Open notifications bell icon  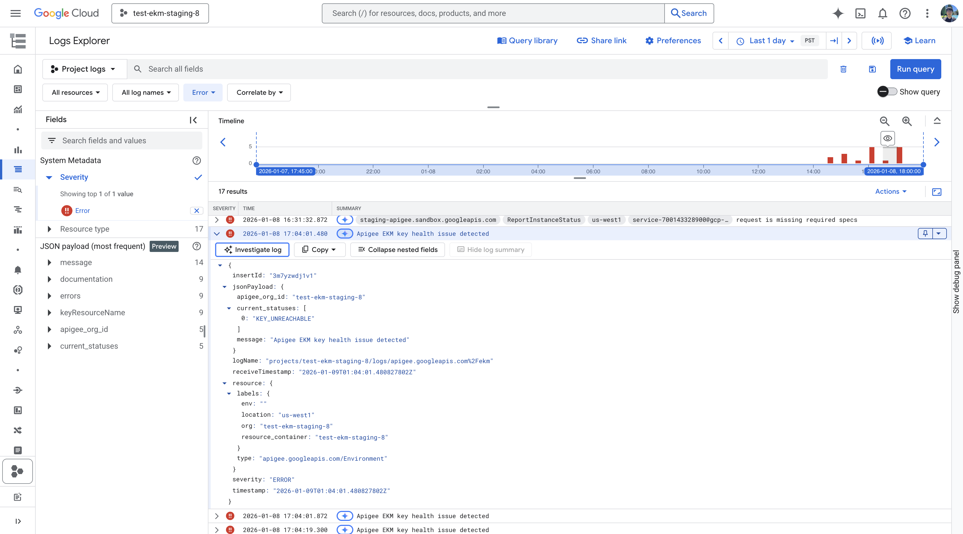[x=883, y=13]
